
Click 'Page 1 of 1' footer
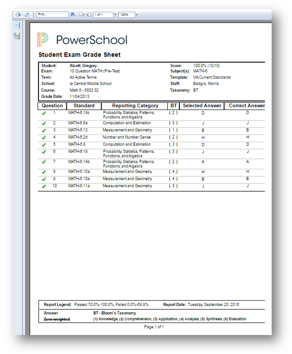click(x=154, y=327)
